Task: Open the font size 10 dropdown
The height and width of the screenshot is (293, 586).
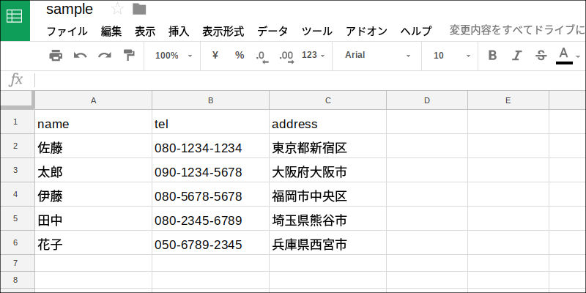Action: (450, 56)
